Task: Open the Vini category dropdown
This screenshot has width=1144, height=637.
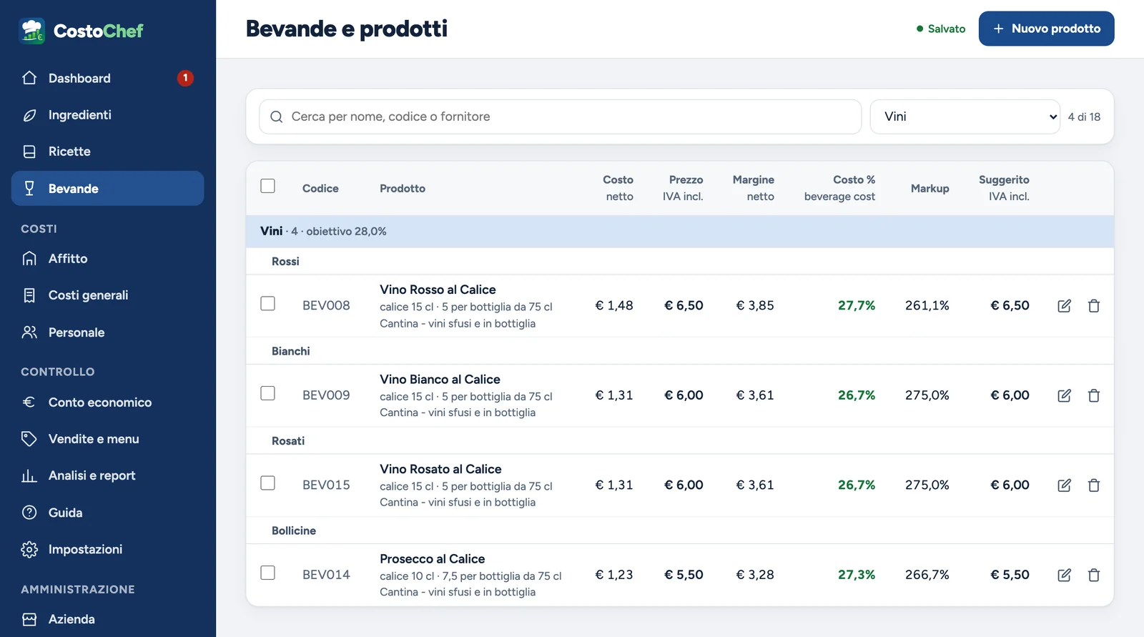Action: 965,117
